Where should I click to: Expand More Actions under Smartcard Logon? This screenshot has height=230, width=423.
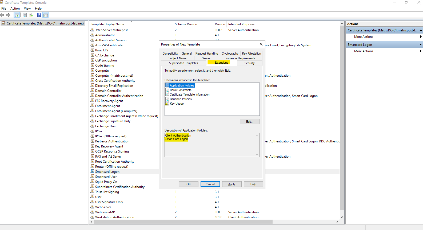click(385, 51)
